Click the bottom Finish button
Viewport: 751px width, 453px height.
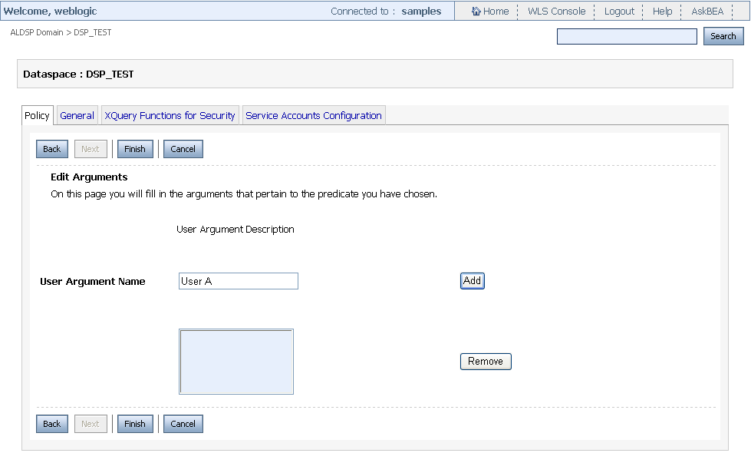134,424
